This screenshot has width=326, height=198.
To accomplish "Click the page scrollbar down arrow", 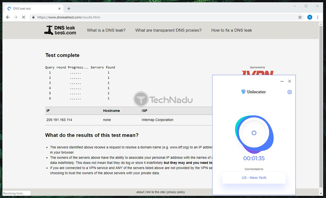I will tap(321, 193).
